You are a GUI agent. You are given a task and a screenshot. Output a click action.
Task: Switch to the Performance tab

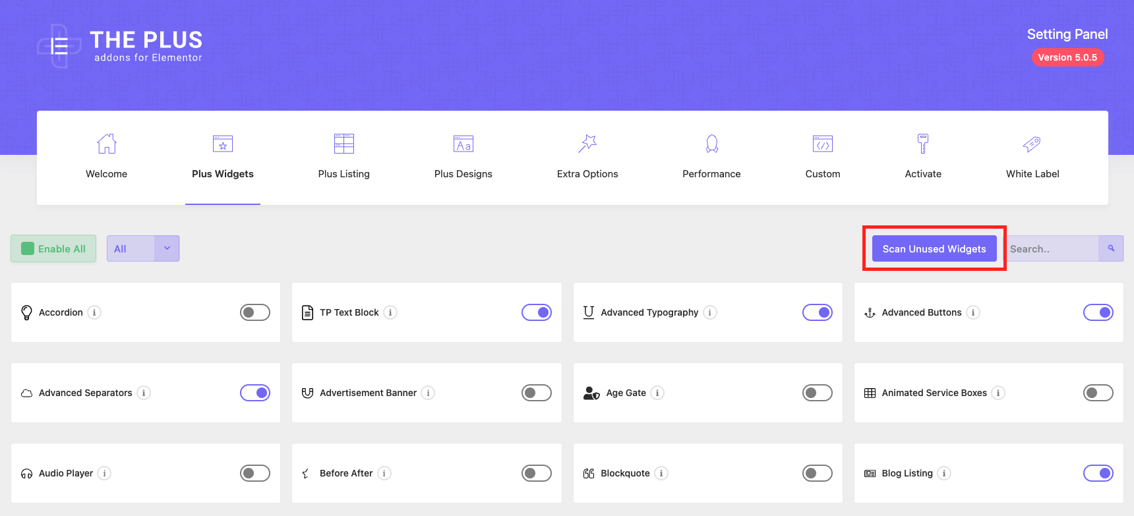[711, 158]
